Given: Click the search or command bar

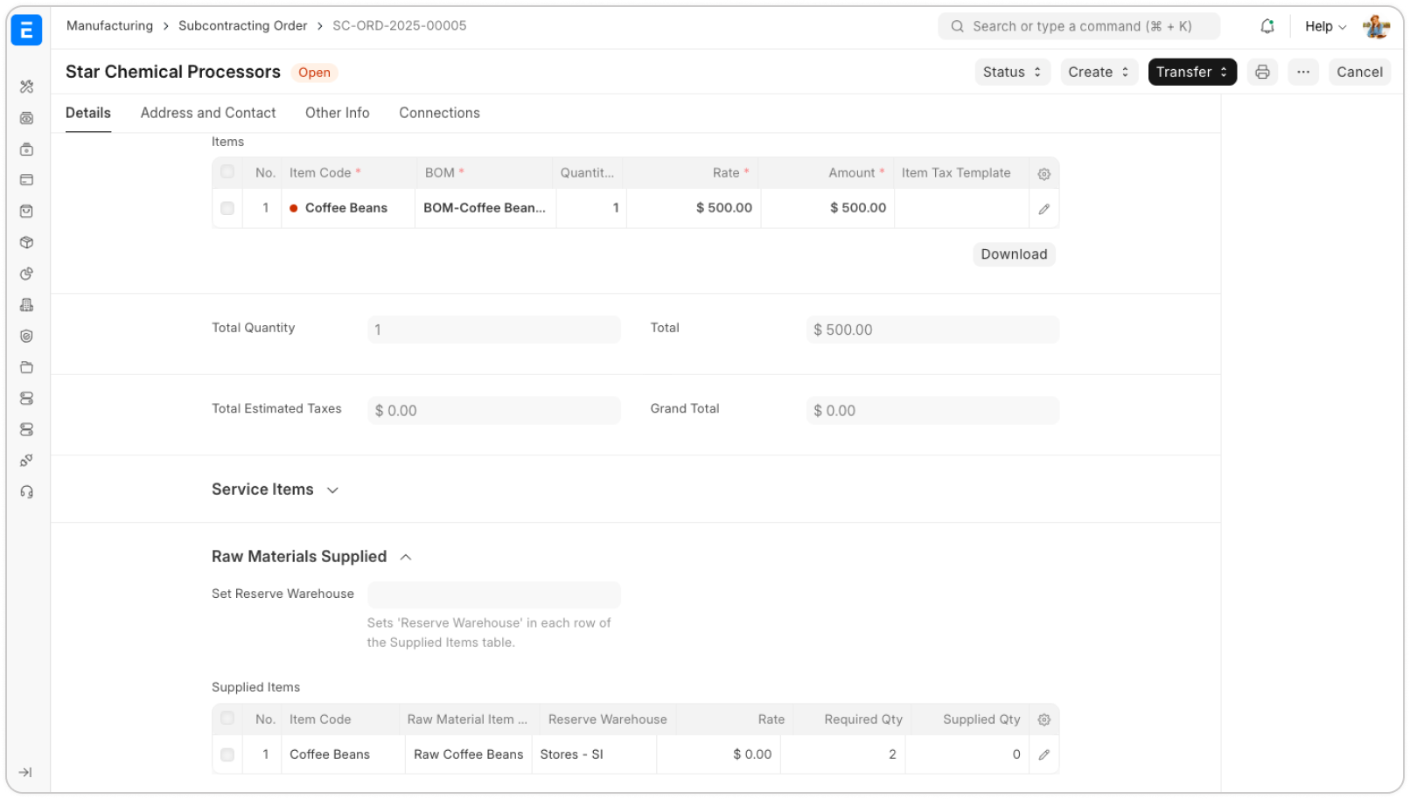Looking at the screenshot, I should click(1078, 26).
